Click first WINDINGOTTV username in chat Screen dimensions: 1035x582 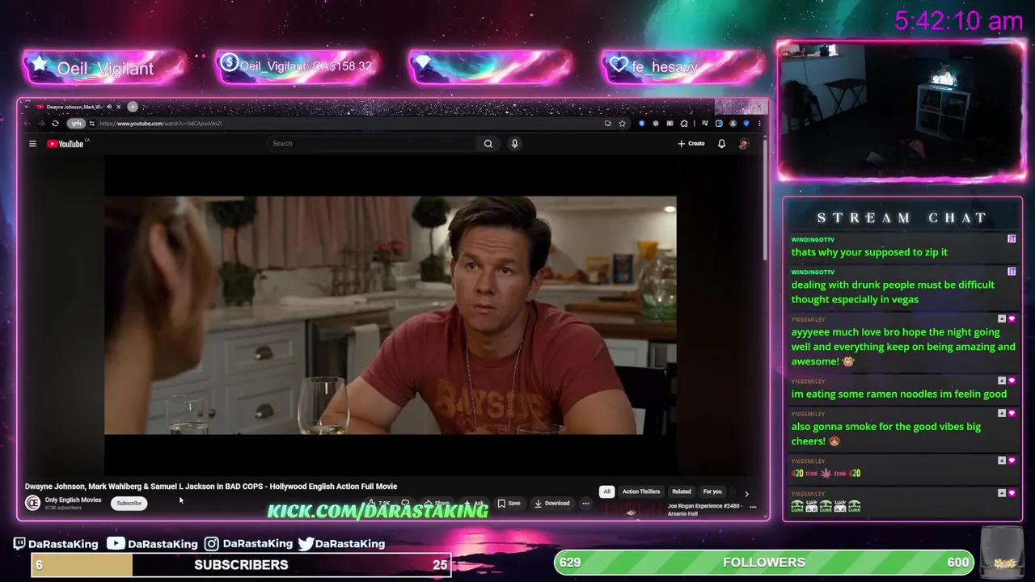pos(813,240)
